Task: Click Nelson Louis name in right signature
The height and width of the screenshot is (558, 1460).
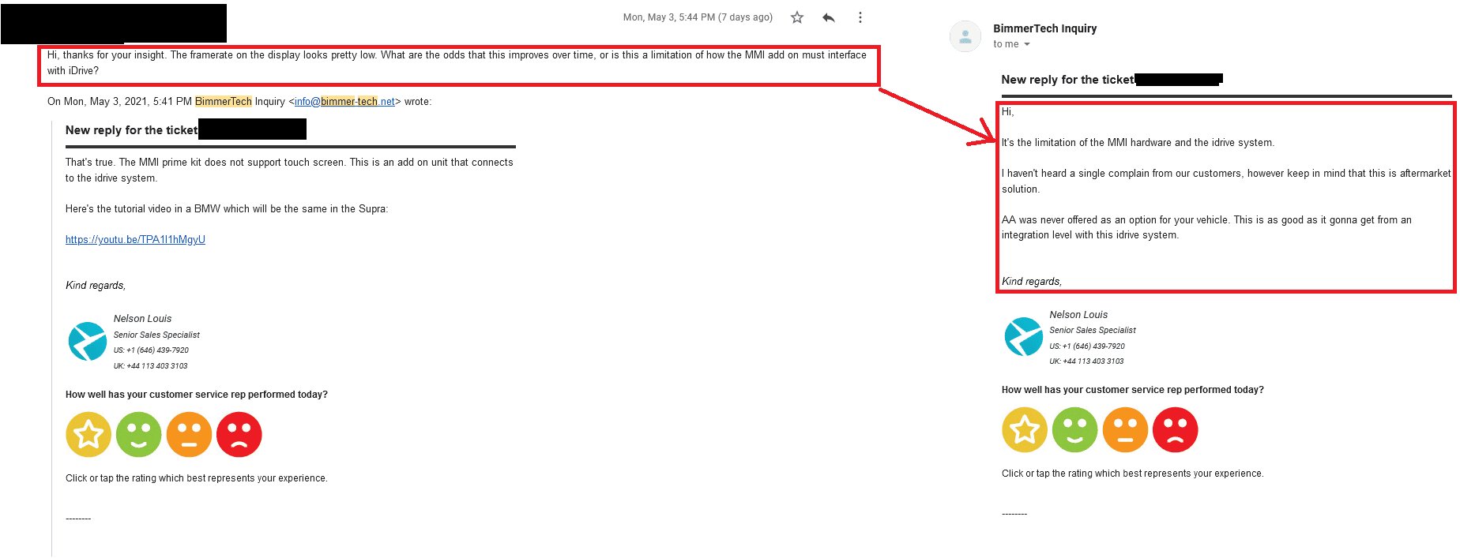Action: 1078,315
